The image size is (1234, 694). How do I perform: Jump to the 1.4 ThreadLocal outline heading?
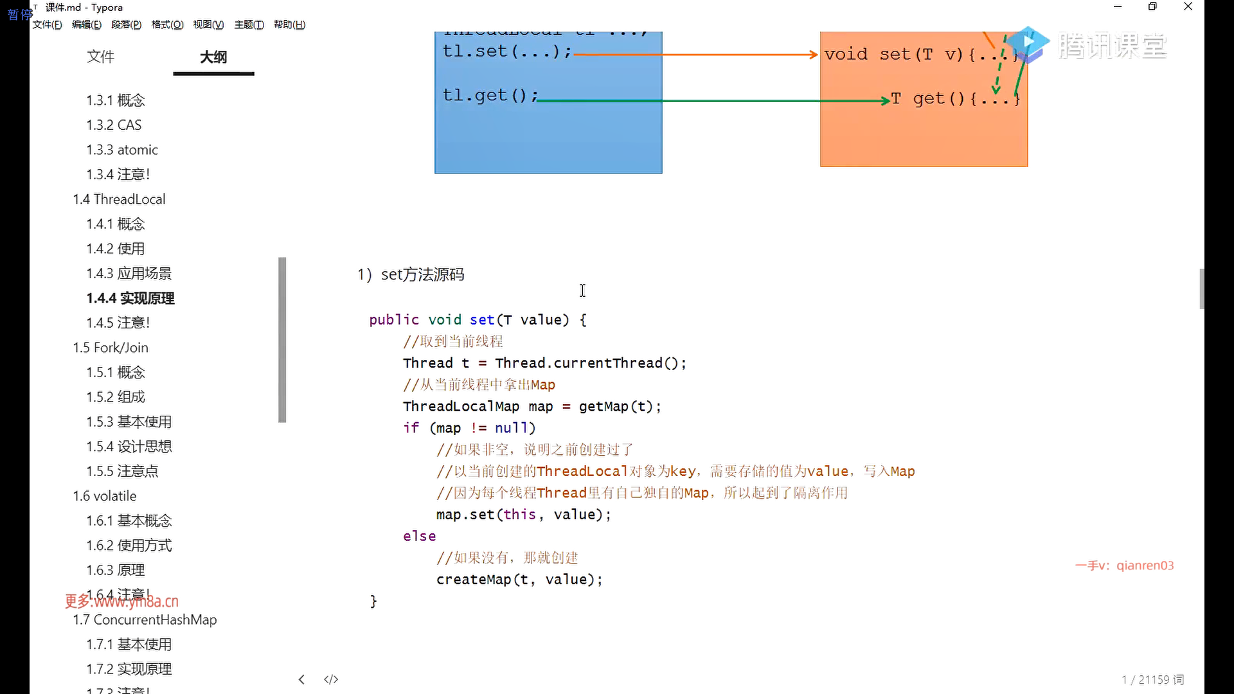point(119,199)
